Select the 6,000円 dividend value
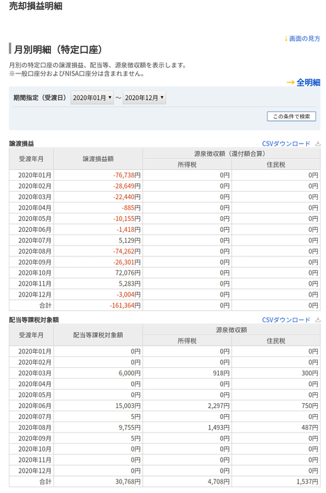Viewport: 326px width, 493px height. coord(130,373)
